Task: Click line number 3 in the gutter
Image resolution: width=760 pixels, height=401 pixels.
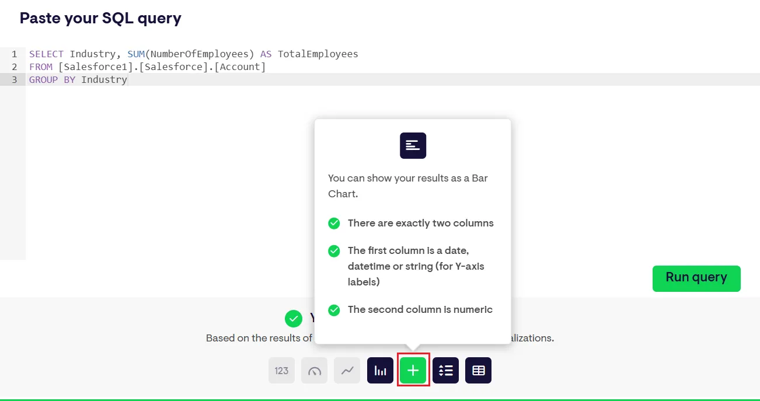Action: pos(14,80)
